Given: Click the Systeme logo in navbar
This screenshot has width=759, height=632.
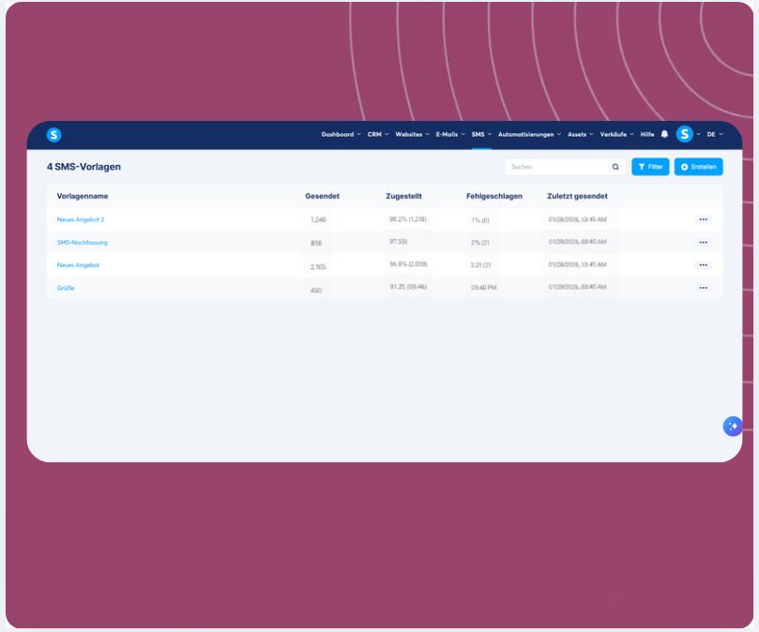Looking at the screenshot, I should tap(53, 134).
